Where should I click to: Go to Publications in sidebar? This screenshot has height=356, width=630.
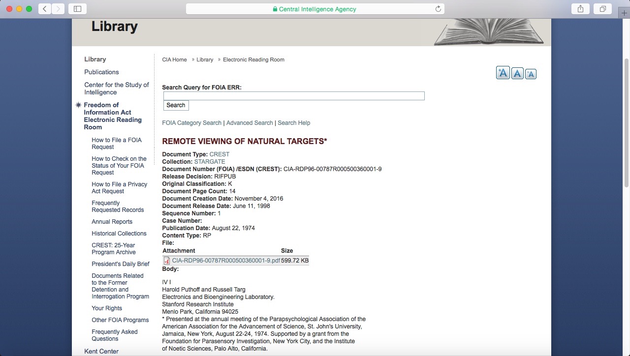click(101, 72)
